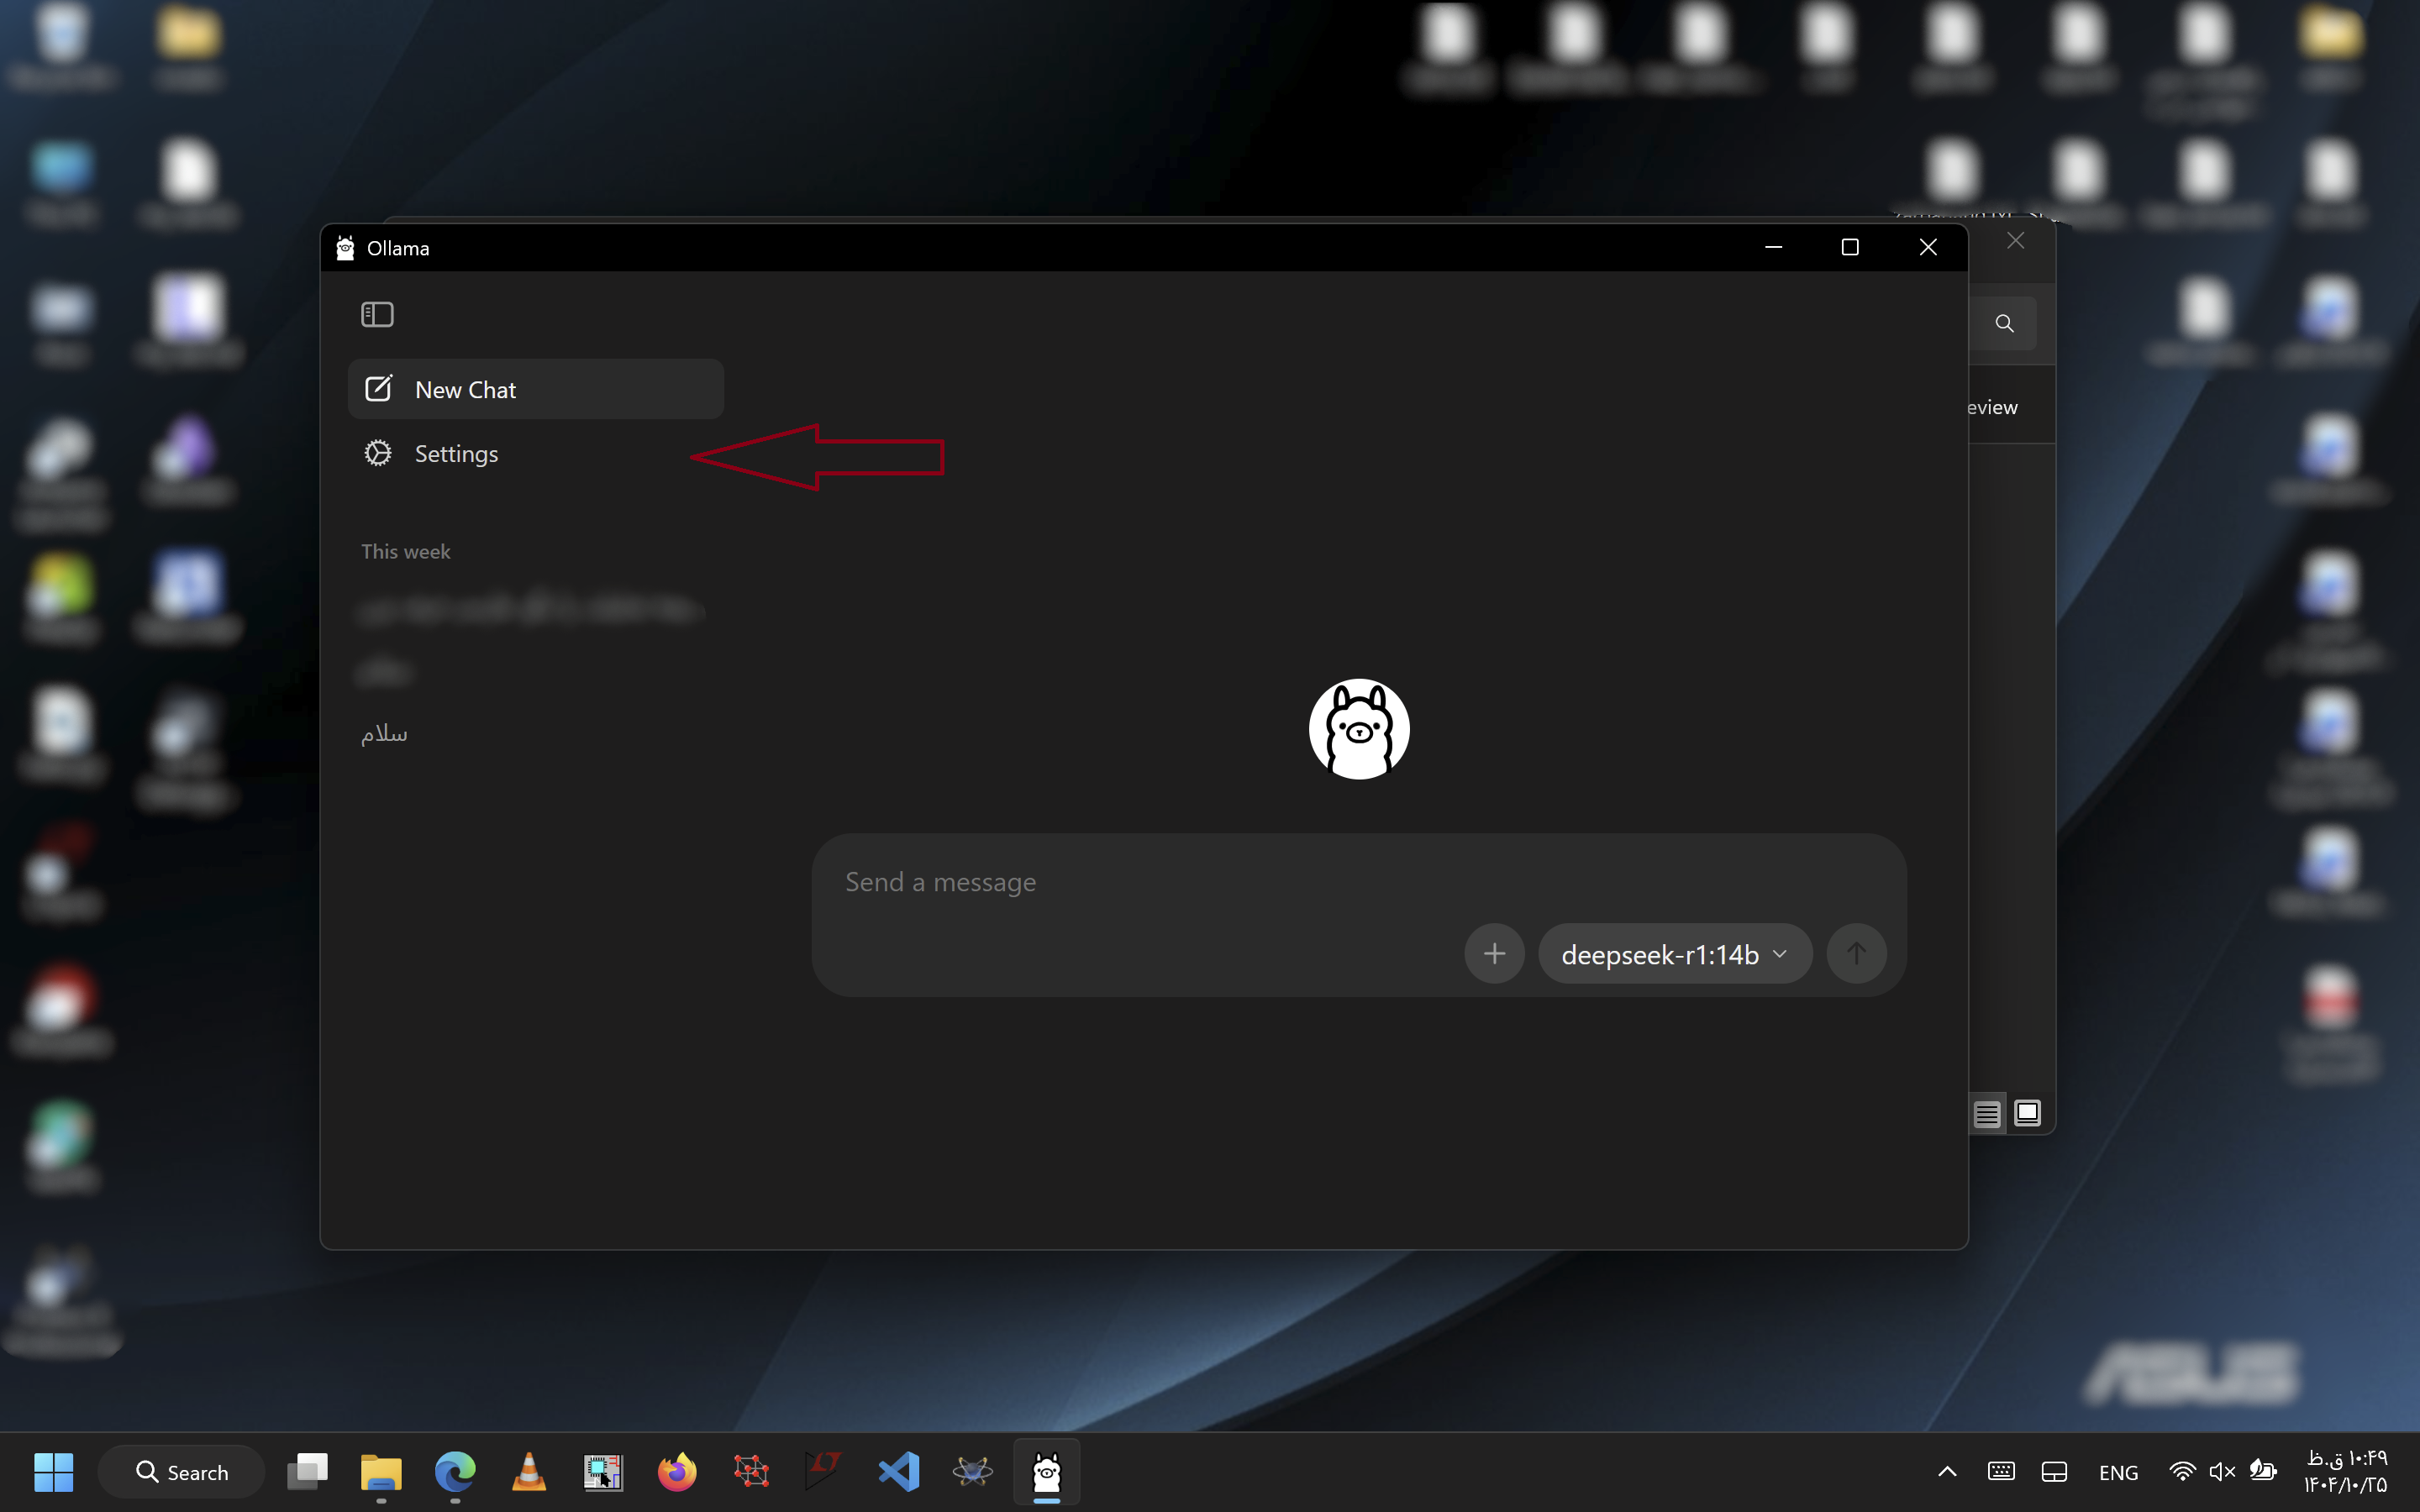The image size is (2420, 1512).
Task: Open Ollama Settings
Action: tap(456, 452)
